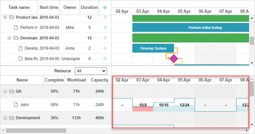
Task: Select the Perform Initial testing bar
Action: tap(191, 28)
